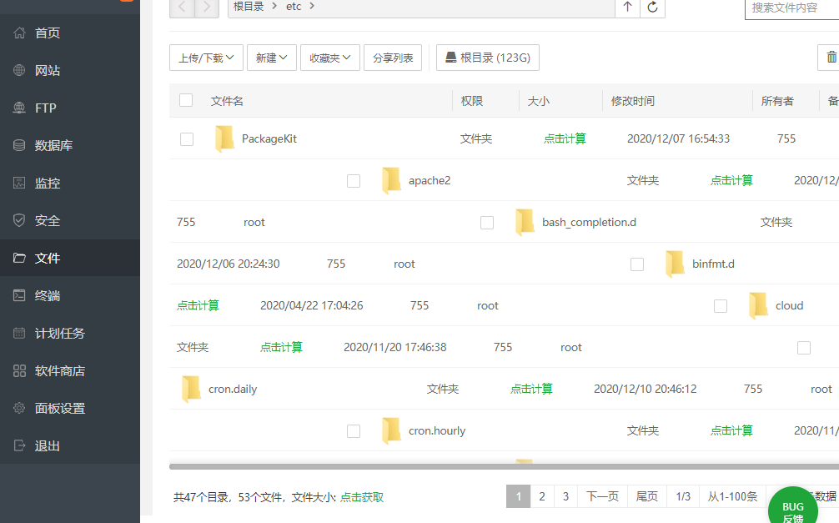This screenshot has width=839, height=523.
Task: Open the 新建 dropdown
Action: click(271, 58)
